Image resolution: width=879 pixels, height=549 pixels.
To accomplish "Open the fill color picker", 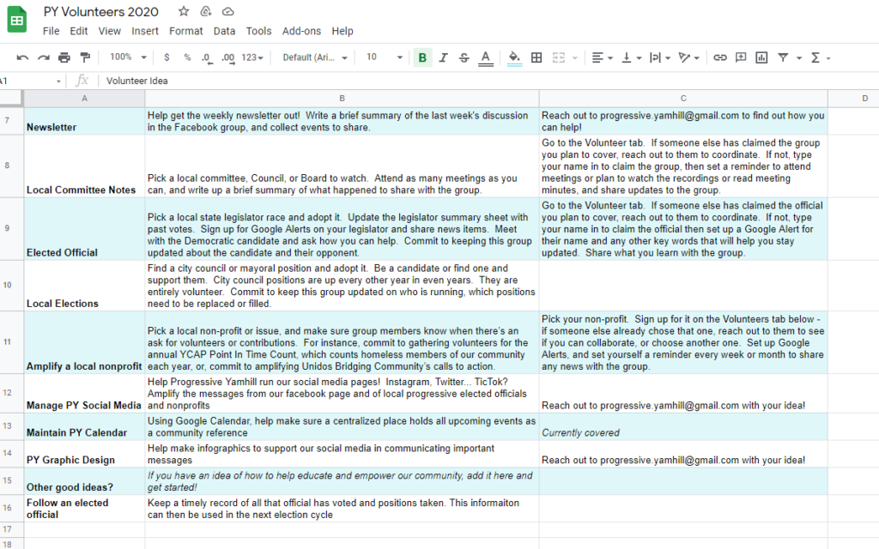I will click(x=514, y=57).
